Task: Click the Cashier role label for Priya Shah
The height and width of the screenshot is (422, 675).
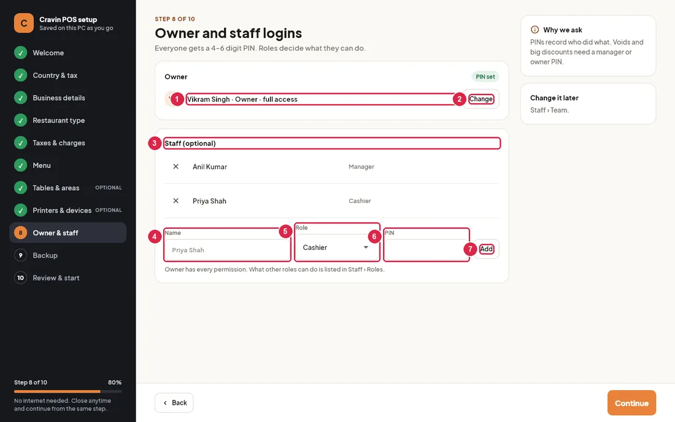Action: tap(360, 201)
